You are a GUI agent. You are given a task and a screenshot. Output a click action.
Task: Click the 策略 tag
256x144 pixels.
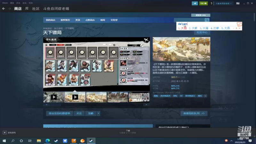tap(156, 96)
